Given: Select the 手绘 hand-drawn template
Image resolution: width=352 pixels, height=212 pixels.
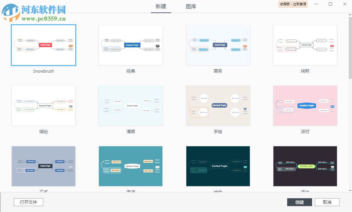Looking at the screenshot, I should pyautogui.click(x=218, y=106).
